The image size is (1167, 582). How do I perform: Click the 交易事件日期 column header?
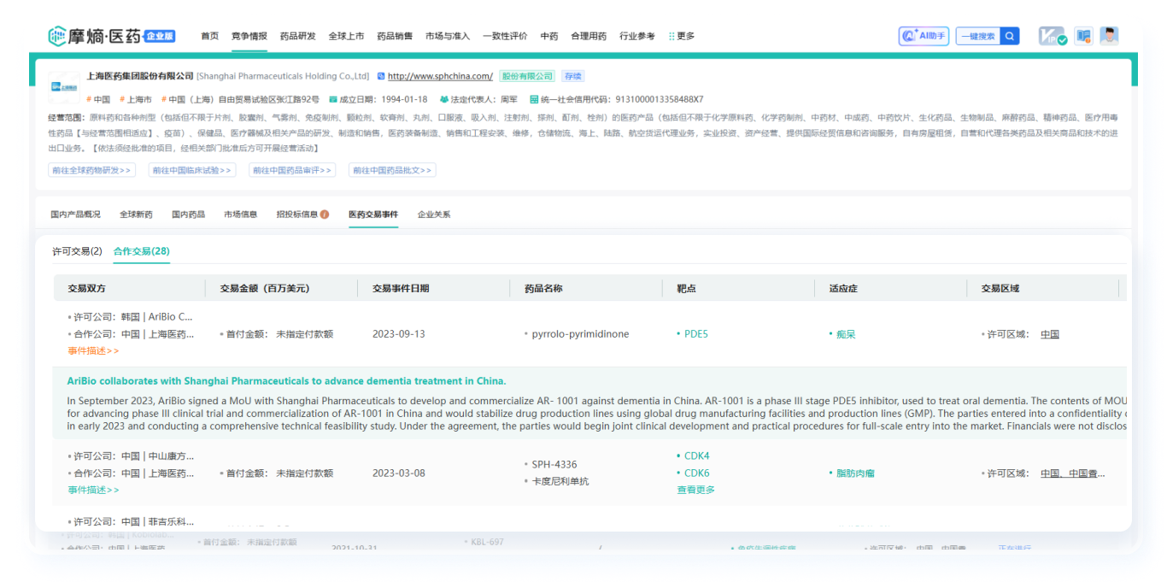401,288
